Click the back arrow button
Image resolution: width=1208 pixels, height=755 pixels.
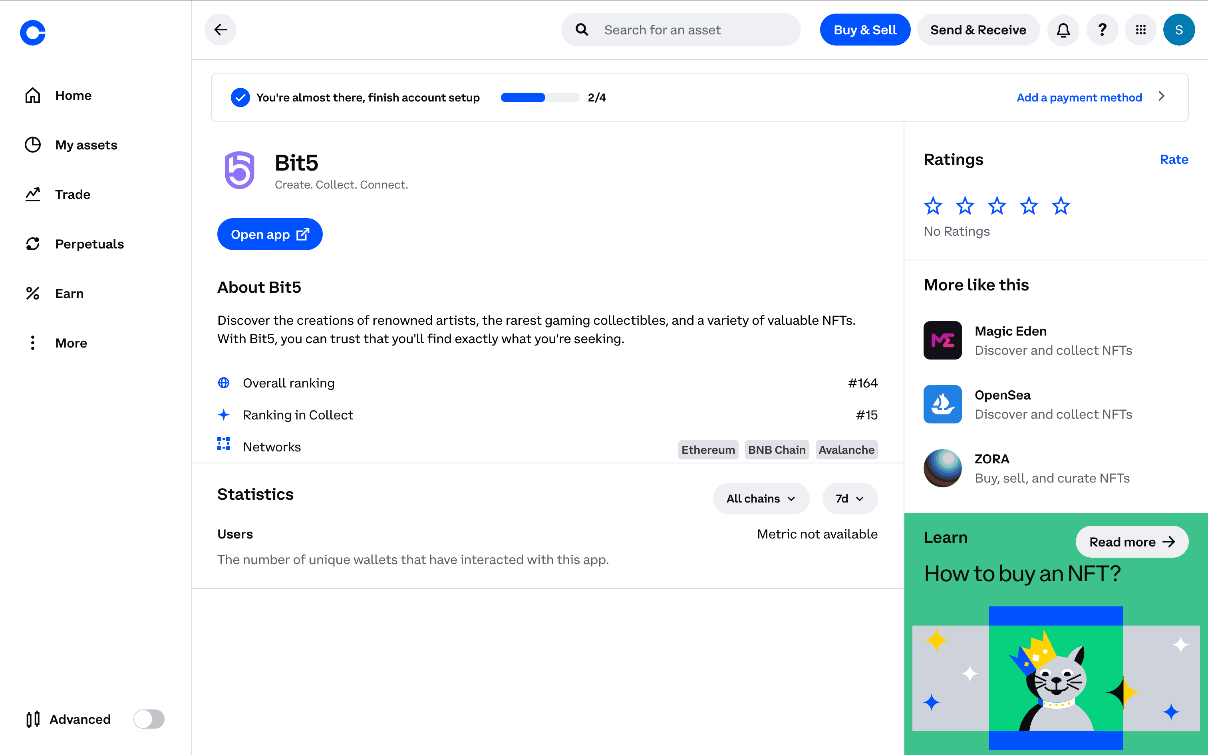[220, 30]
